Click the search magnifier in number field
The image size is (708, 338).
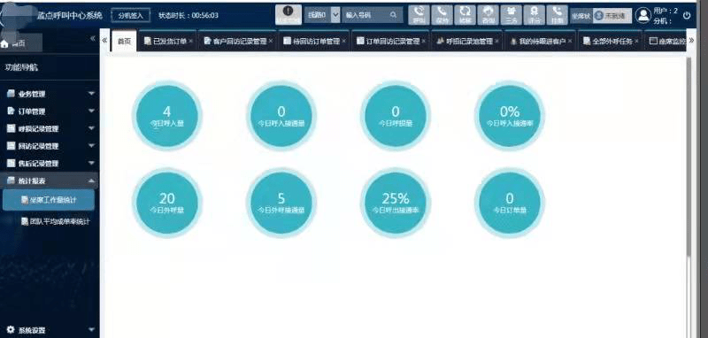[393, 15]
